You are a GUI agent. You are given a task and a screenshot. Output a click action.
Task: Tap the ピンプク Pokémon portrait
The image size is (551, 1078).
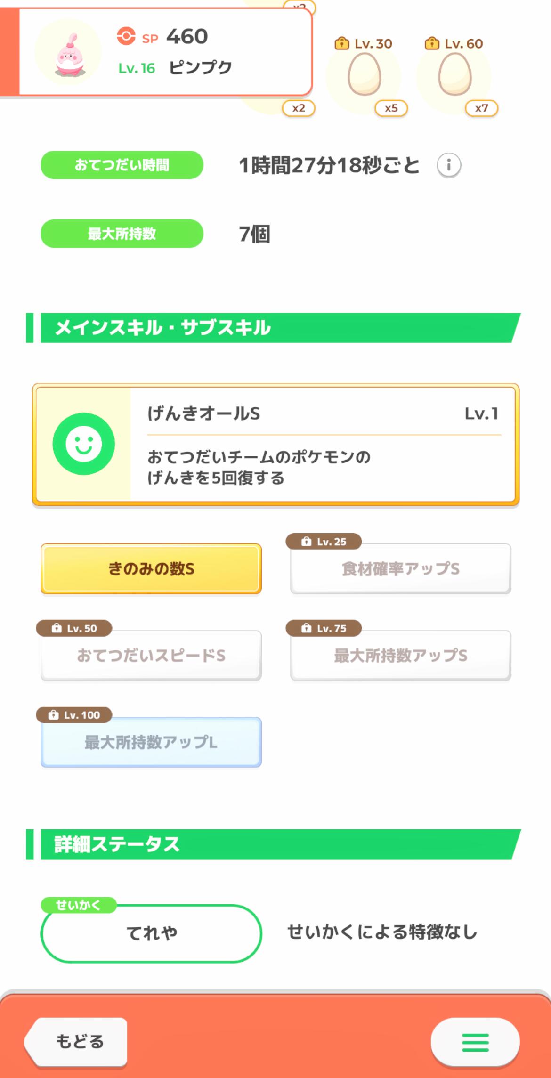point(69,53)
